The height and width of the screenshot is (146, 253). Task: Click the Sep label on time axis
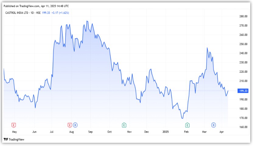coord(90,132)
